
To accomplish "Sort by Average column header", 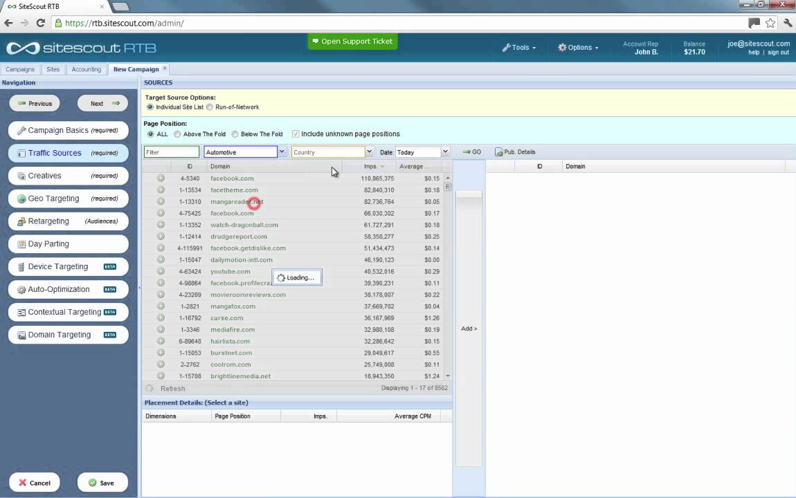I will tap(414, 166).
